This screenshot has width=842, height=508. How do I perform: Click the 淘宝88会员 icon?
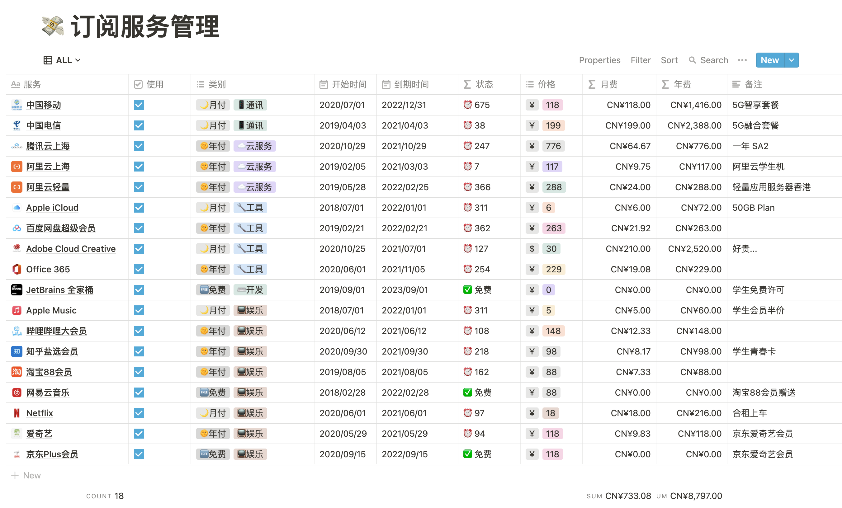click(x=17, y=372)
